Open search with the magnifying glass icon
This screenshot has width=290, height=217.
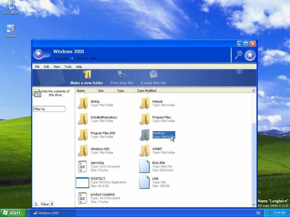pos(238,55)
